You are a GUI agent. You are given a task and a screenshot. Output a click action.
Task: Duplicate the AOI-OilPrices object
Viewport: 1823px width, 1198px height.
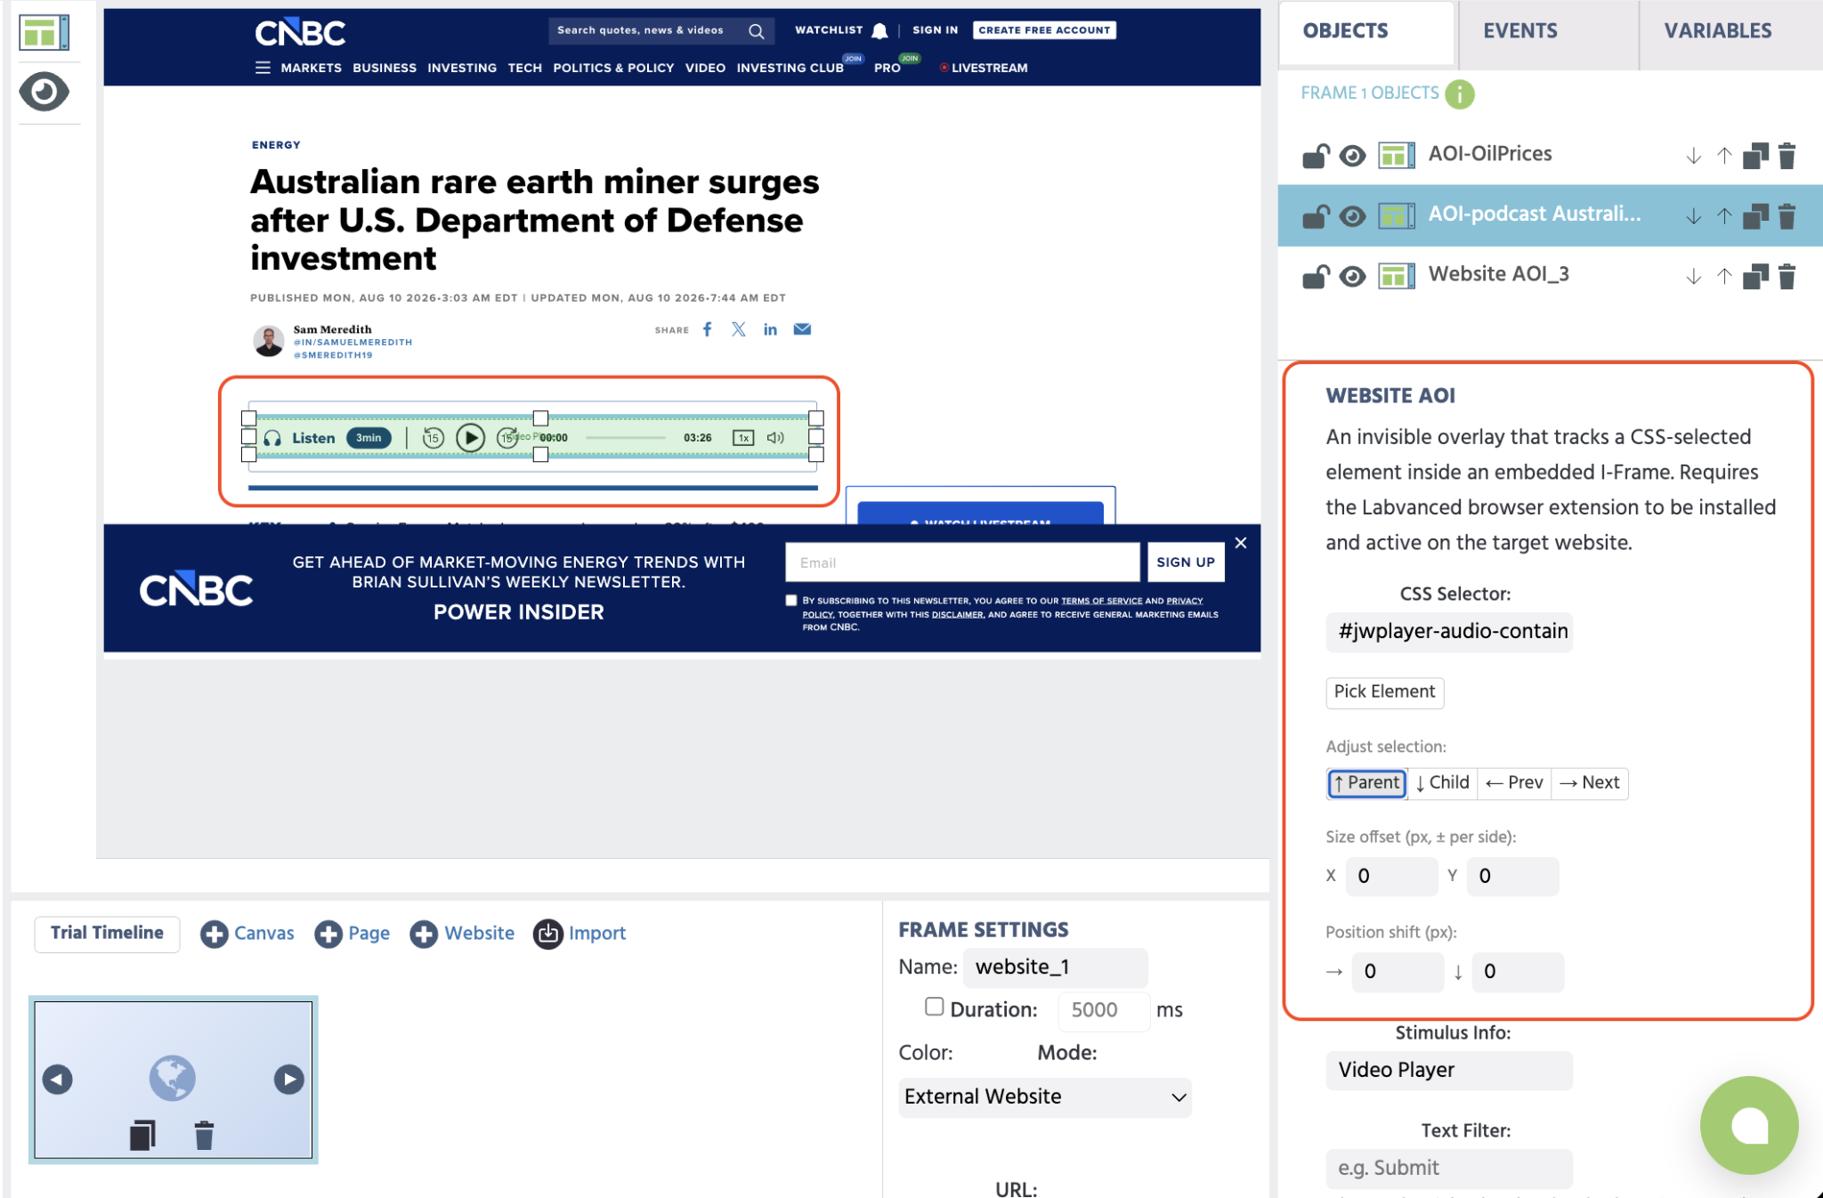click(1755, 156)
